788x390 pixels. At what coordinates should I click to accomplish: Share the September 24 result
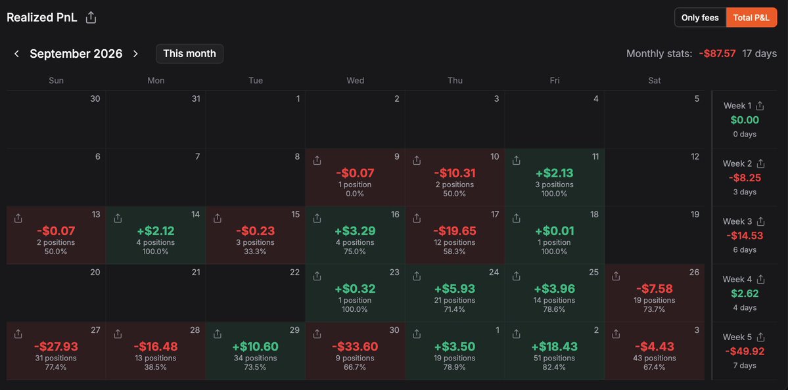pyautogui.click(x=417, y=276)
